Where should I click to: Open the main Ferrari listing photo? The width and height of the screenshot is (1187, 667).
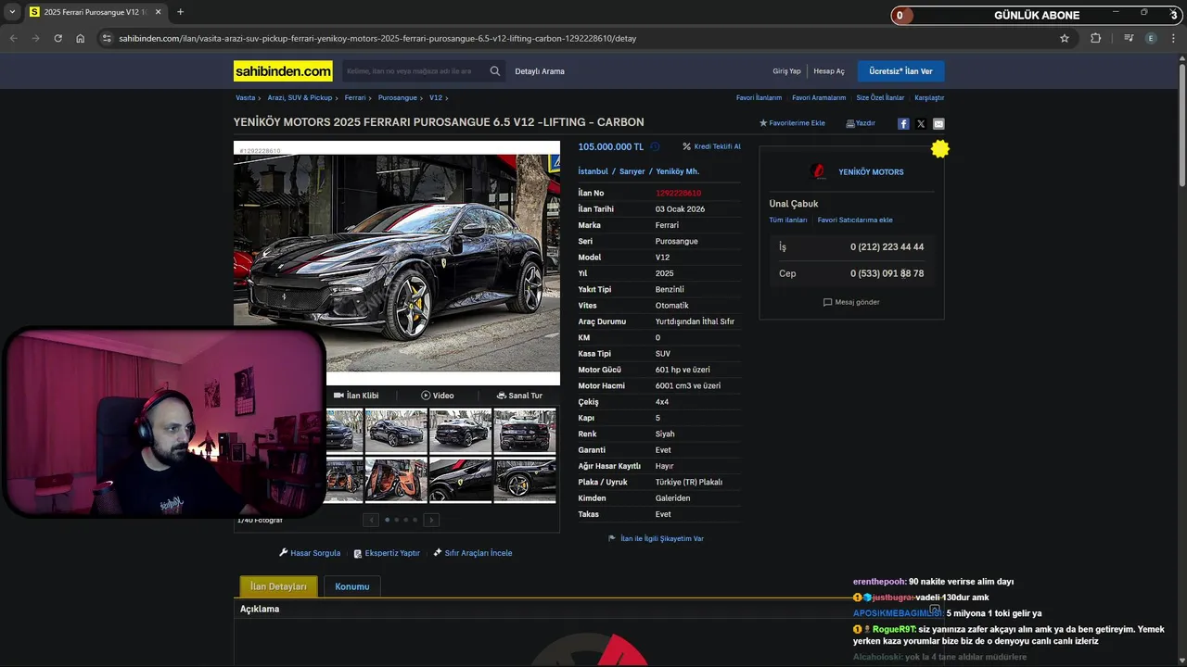click(x=397, y=264)
